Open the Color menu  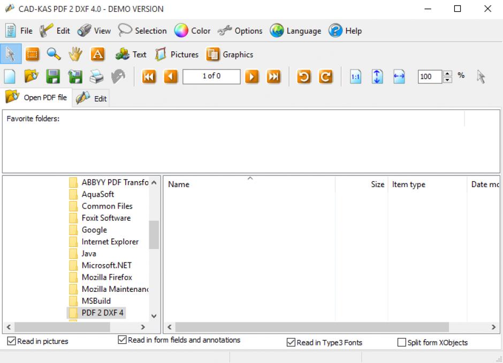click(x=192, y=31)
